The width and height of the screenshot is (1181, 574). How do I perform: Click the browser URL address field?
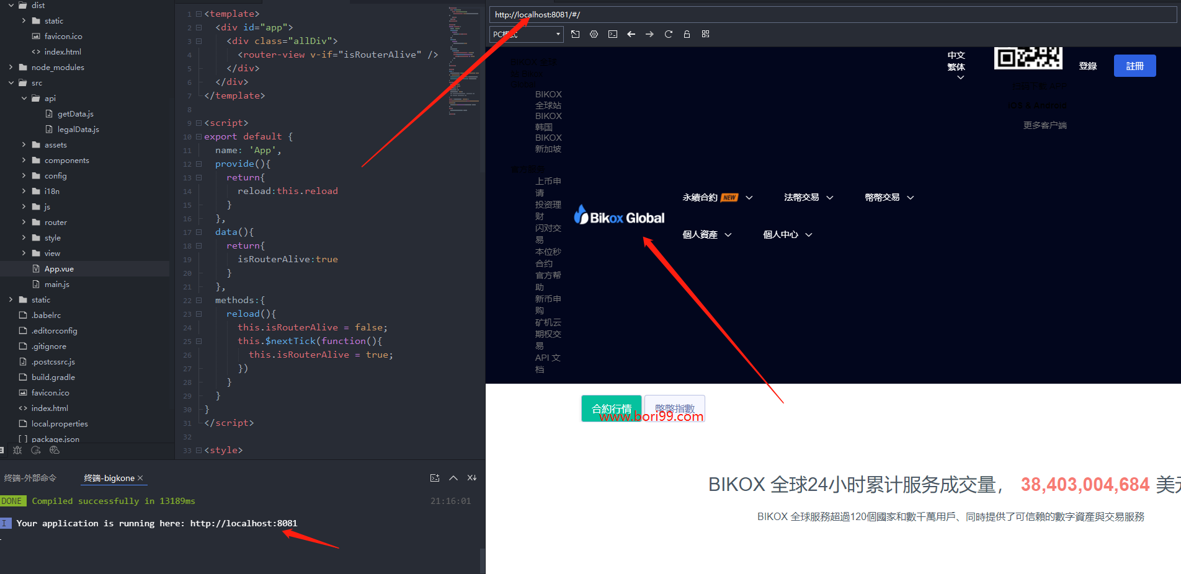coord(832,14)
